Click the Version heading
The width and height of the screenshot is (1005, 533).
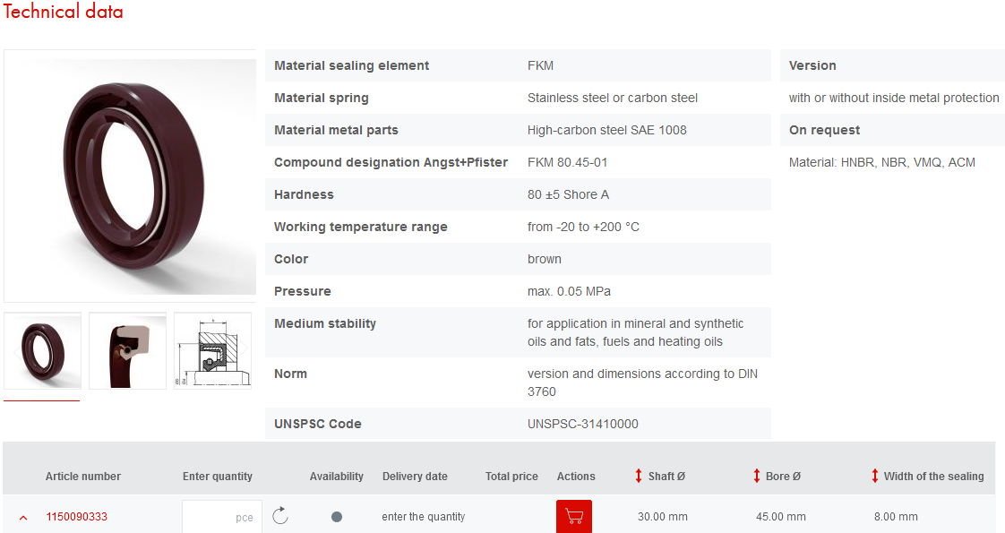click(812, 65)
